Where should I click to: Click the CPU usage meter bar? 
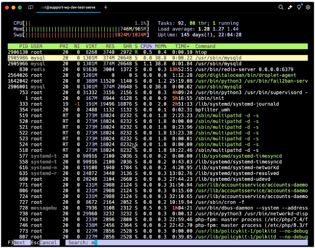pos(81,23)
